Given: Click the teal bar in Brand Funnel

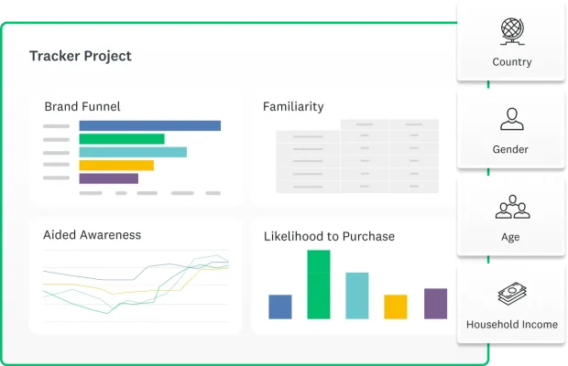Looking at the screenshot, I should tap(133, 152).
